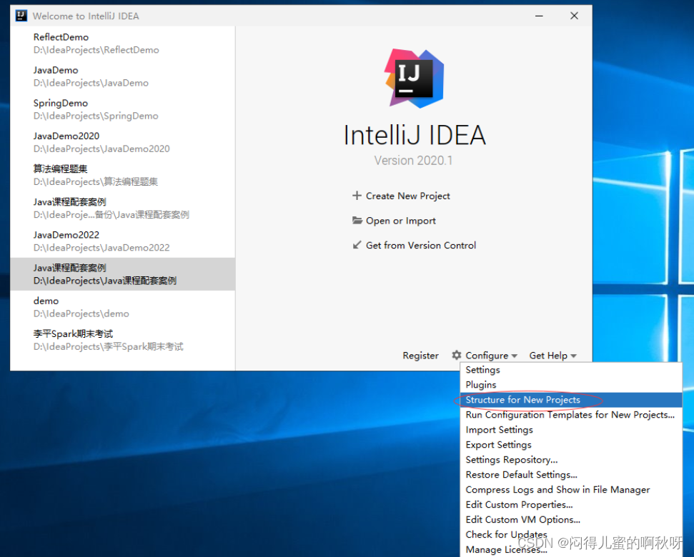Open Edit Custom Properties... entry
Viewport: 694px width, 557px height.
[x=571, y=505]
